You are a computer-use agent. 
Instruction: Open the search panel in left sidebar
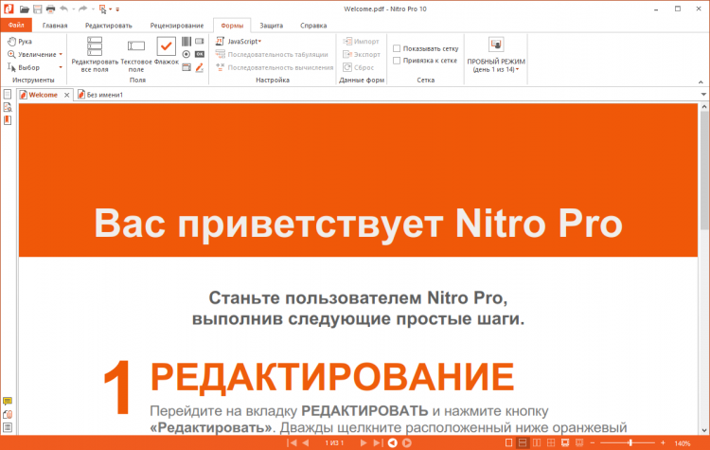(8, 107)
